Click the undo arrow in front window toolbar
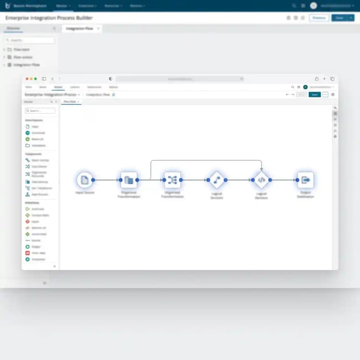 287,95
